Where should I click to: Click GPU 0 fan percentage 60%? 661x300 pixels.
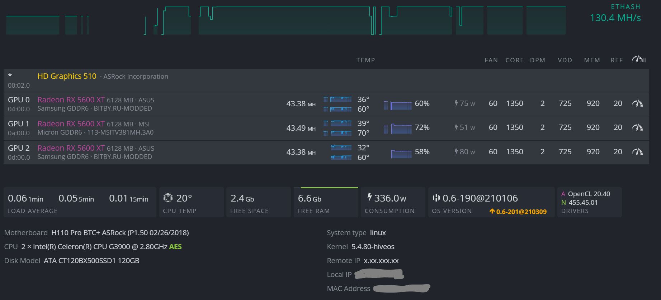pos(422,103)
